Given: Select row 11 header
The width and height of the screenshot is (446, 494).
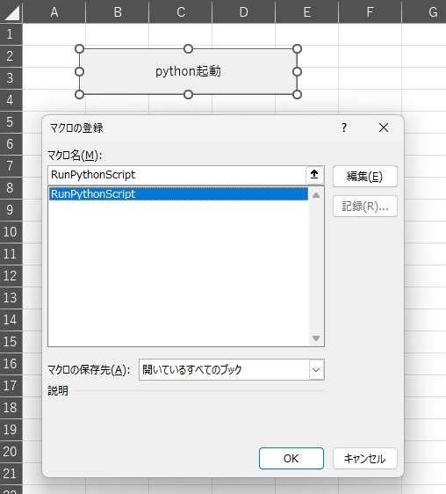Looking at the screenshot, I should click(11, 254).
